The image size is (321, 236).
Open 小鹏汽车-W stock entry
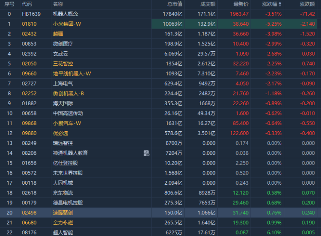[67, 123]
